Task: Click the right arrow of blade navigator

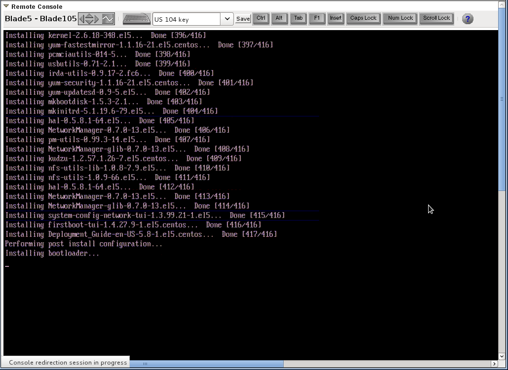Action: [96, 19]
